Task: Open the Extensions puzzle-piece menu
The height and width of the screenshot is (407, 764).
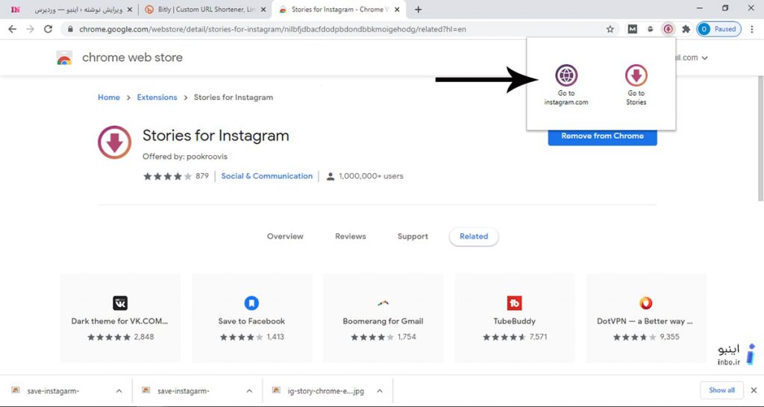Action: (686, 29)
